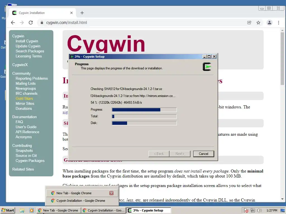Open file explorer from quick launch
286x214 pixels.
click(22, 211)
